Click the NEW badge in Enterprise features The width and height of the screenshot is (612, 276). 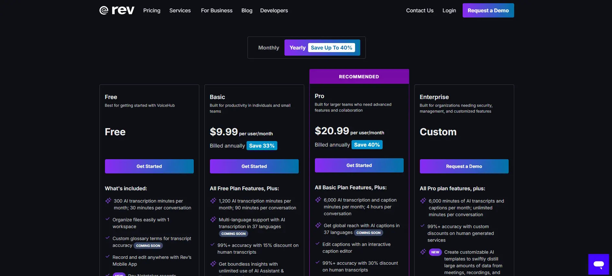(435, 252)
